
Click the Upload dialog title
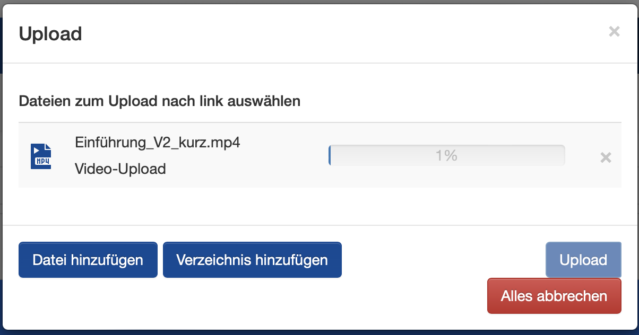coord(50,34)
